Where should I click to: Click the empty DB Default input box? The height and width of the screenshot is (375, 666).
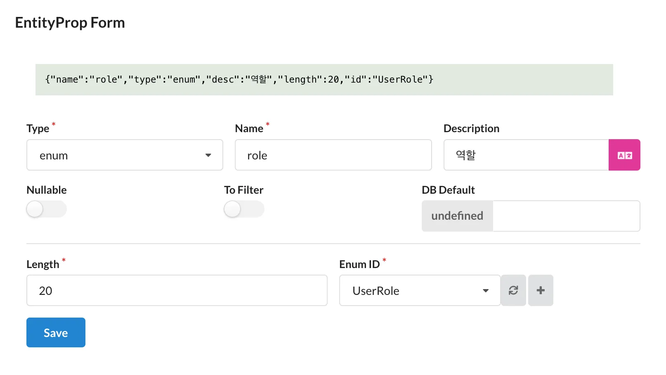coord(566,216)
